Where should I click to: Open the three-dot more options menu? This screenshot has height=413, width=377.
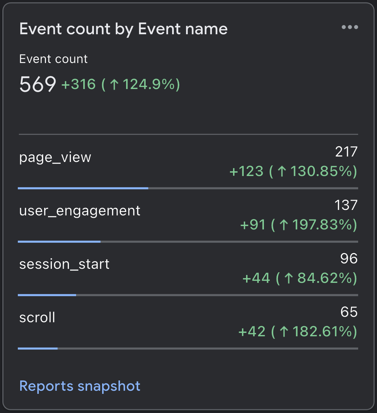click(350, 27)
